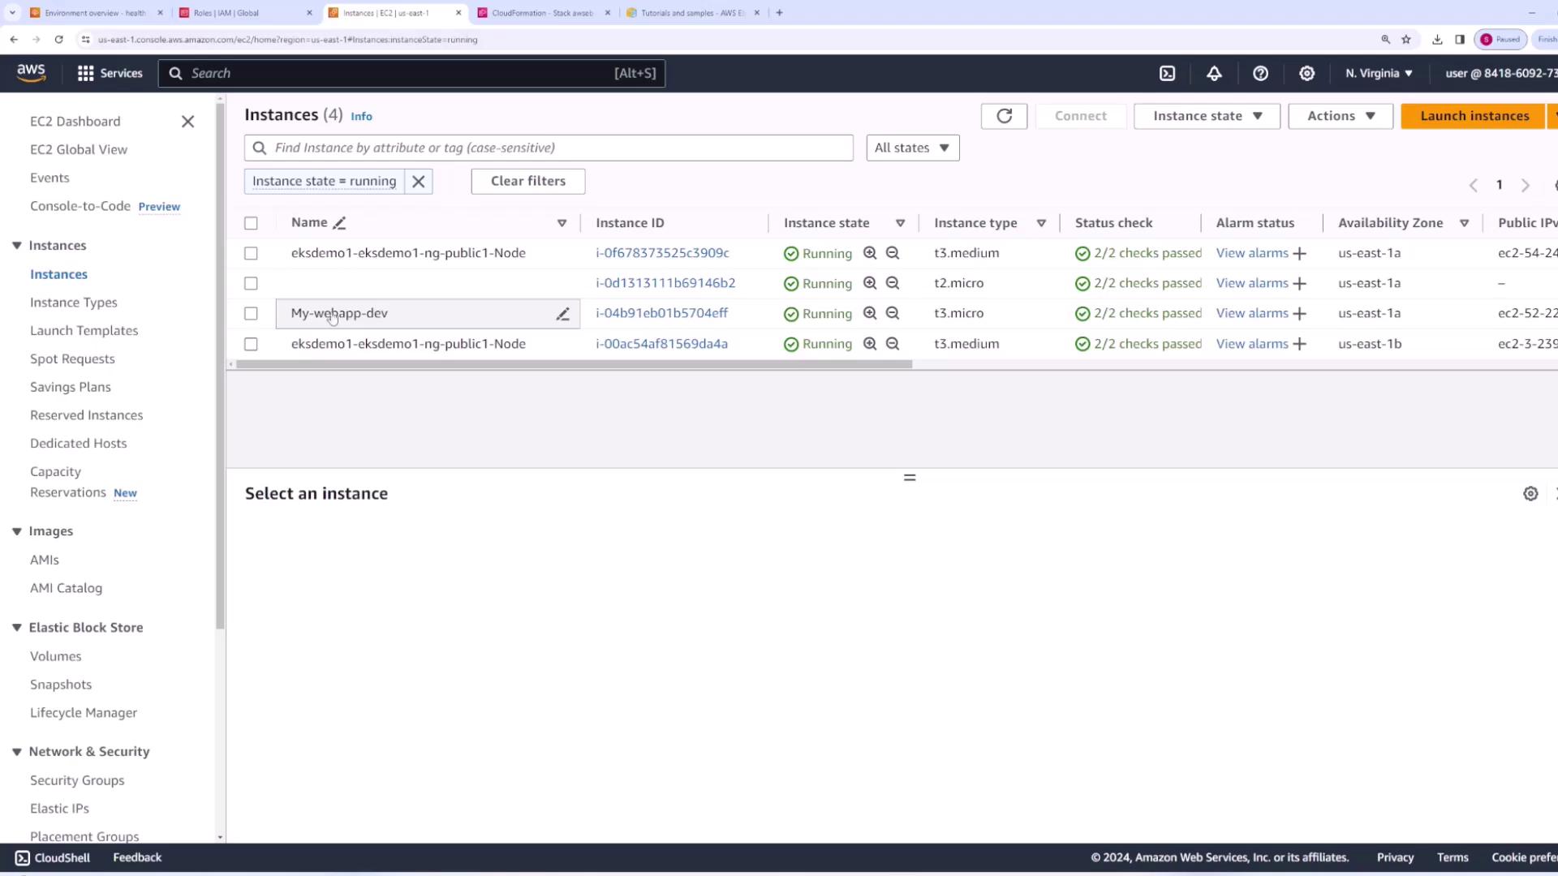Remove the 'Instance state = running' filter
The height and width of the screenshot is (876, 1558).
click(x=419, y=182)
